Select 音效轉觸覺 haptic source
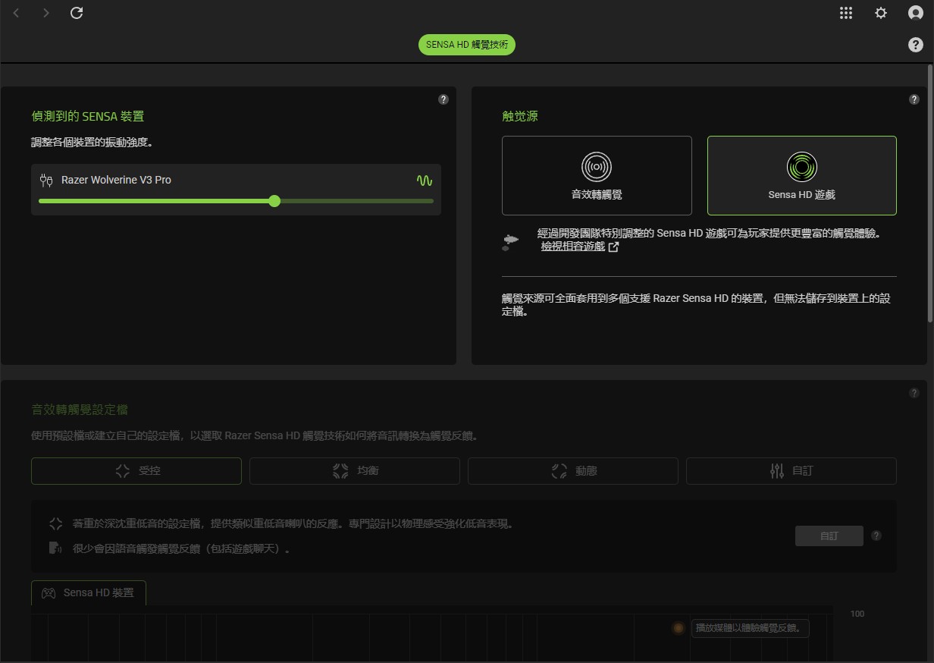 click(597, 176)
